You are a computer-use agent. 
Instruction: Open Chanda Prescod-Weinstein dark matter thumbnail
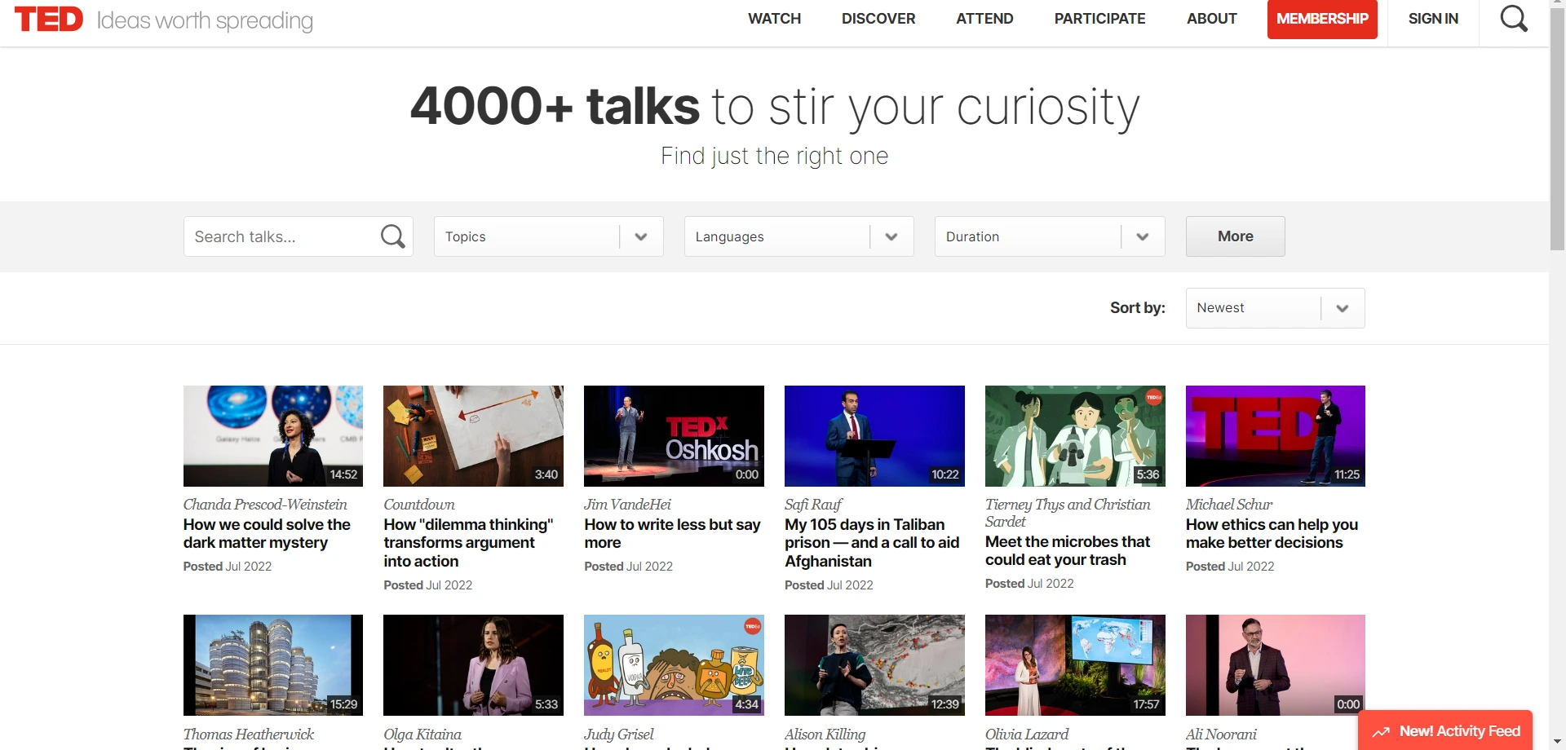tap(273, 436)
